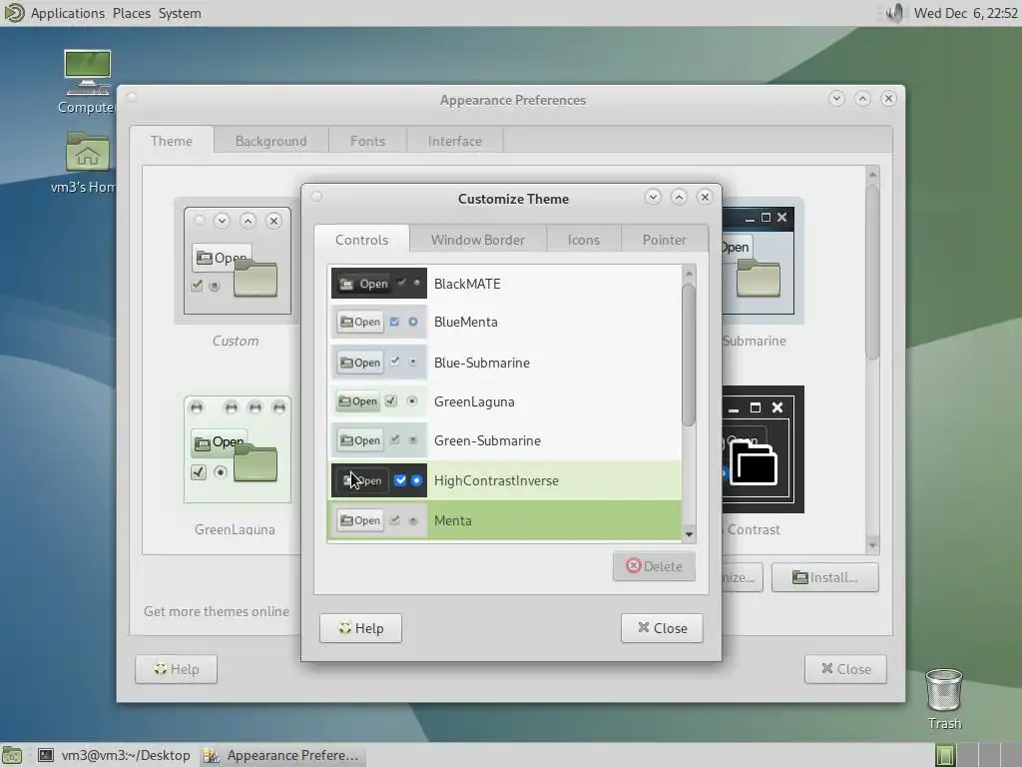Click the Menta theme preview image
The height and width of the screenshot is (767, 1022).
[x=378, y=520]
